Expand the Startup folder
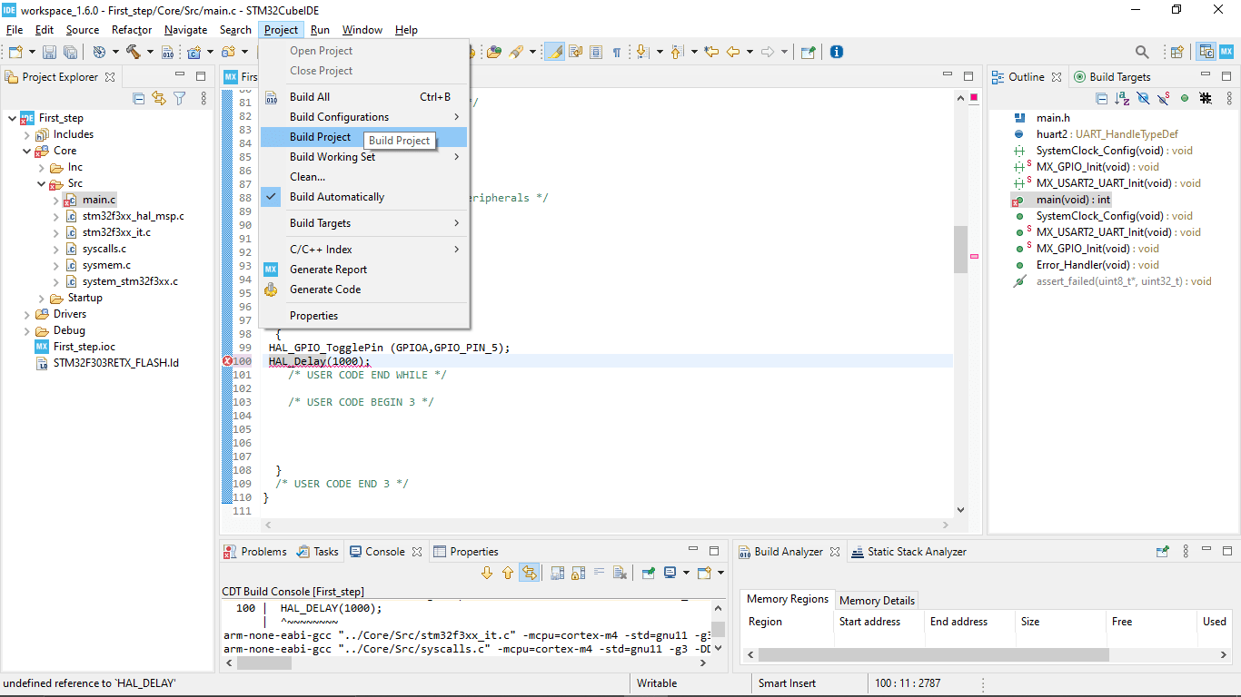1241x697 pixels. [42, 298]
